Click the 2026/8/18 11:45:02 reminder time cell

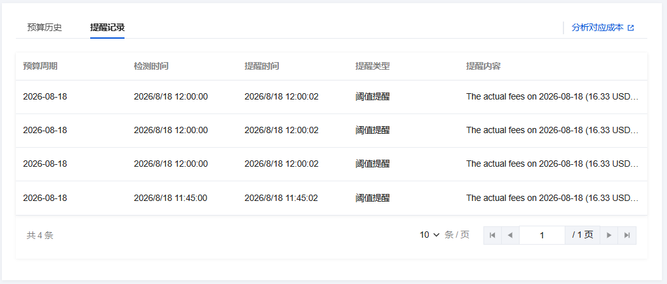point(281,198)
